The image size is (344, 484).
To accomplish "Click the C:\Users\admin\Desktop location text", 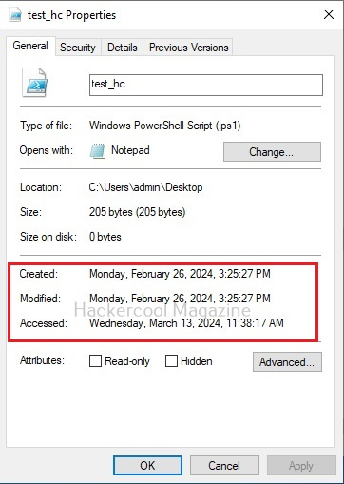I will click(x=145, y=187).
